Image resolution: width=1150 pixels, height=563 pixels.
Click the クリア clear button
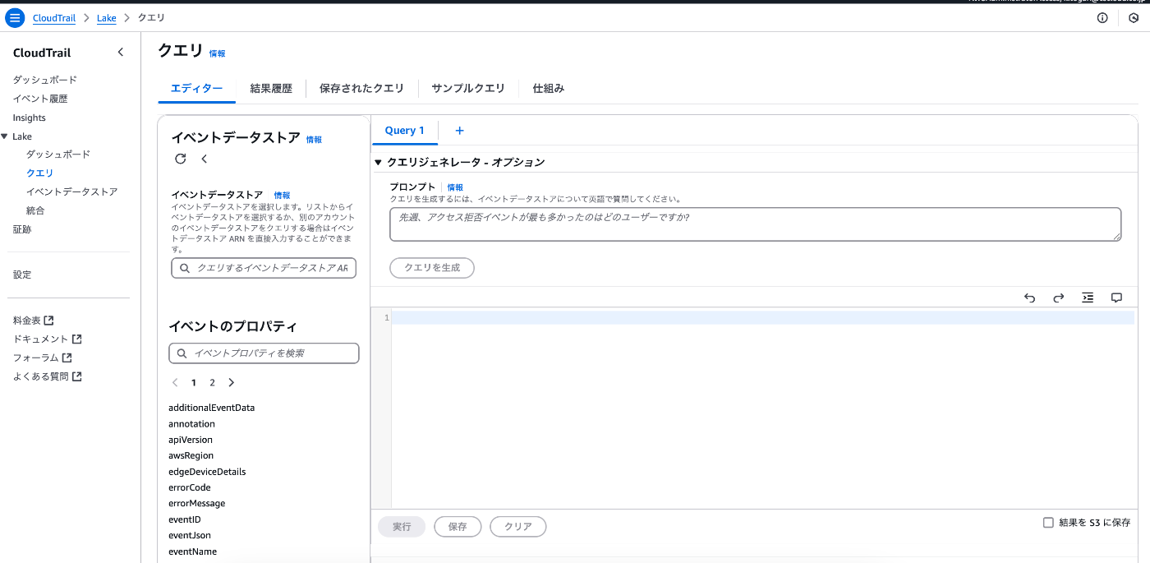[518, 527]
